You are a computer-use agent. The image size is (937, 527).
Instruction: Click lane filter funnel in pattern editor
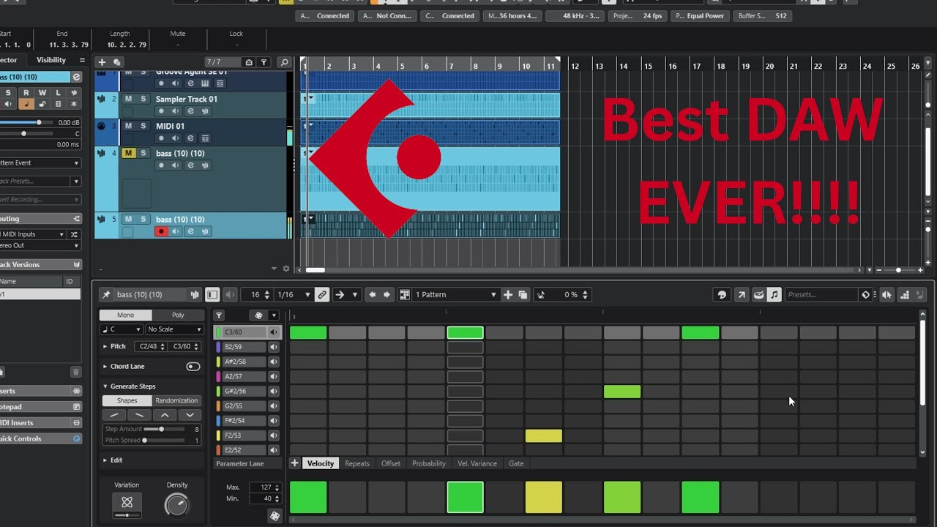pos(219,315)
